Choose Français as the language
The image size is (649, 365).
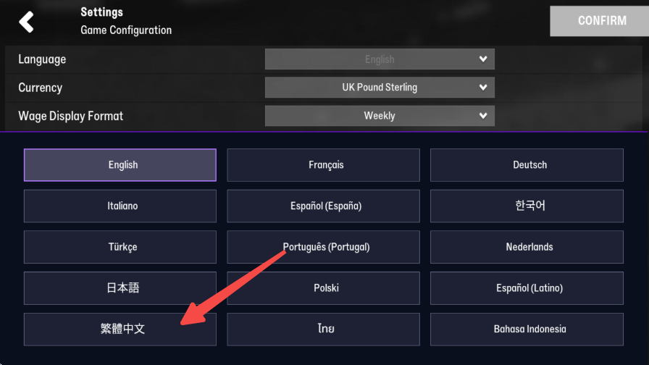[323, 165]
